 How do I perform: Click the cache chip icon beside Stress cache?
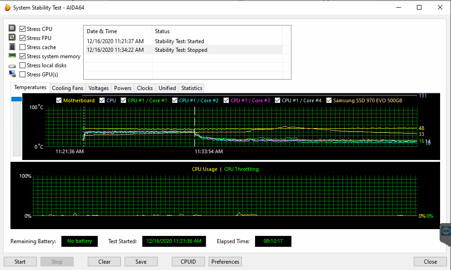(12, 46)
